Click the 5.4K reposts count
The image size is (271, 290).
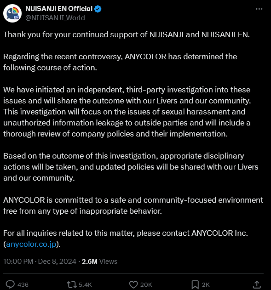point(85,284)
